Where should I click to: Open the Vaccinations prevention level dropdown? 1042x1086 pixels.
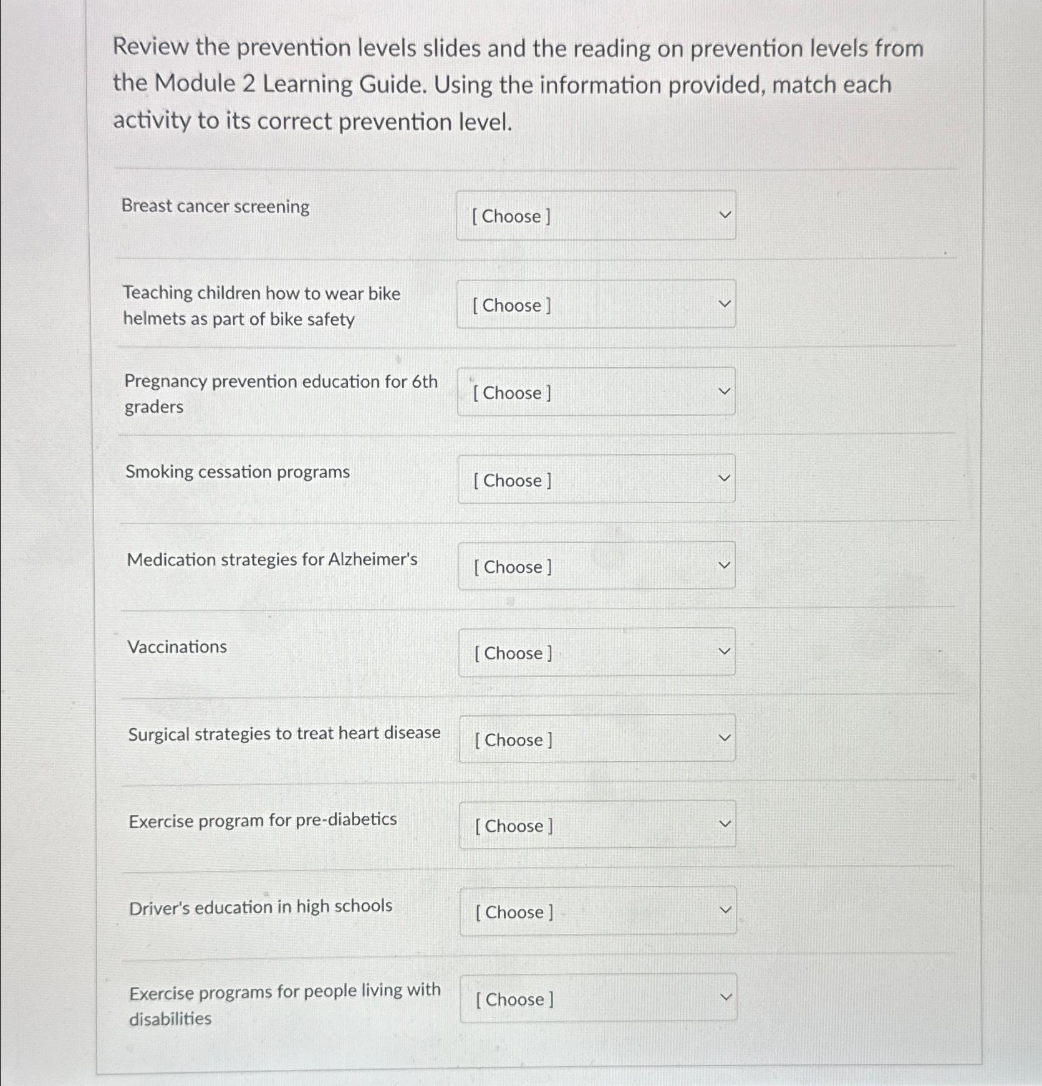pos(597,653)
